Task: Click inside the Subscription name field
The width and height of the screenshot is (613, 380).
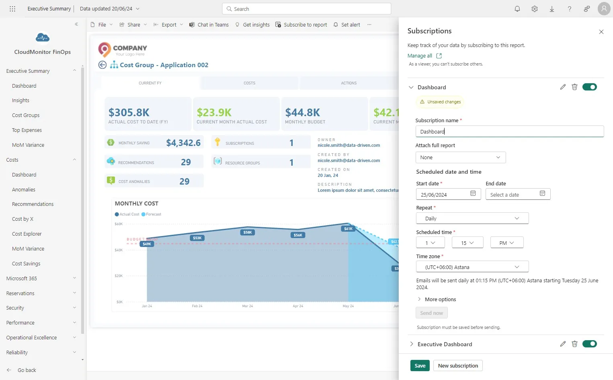Action: coord(510,131)
